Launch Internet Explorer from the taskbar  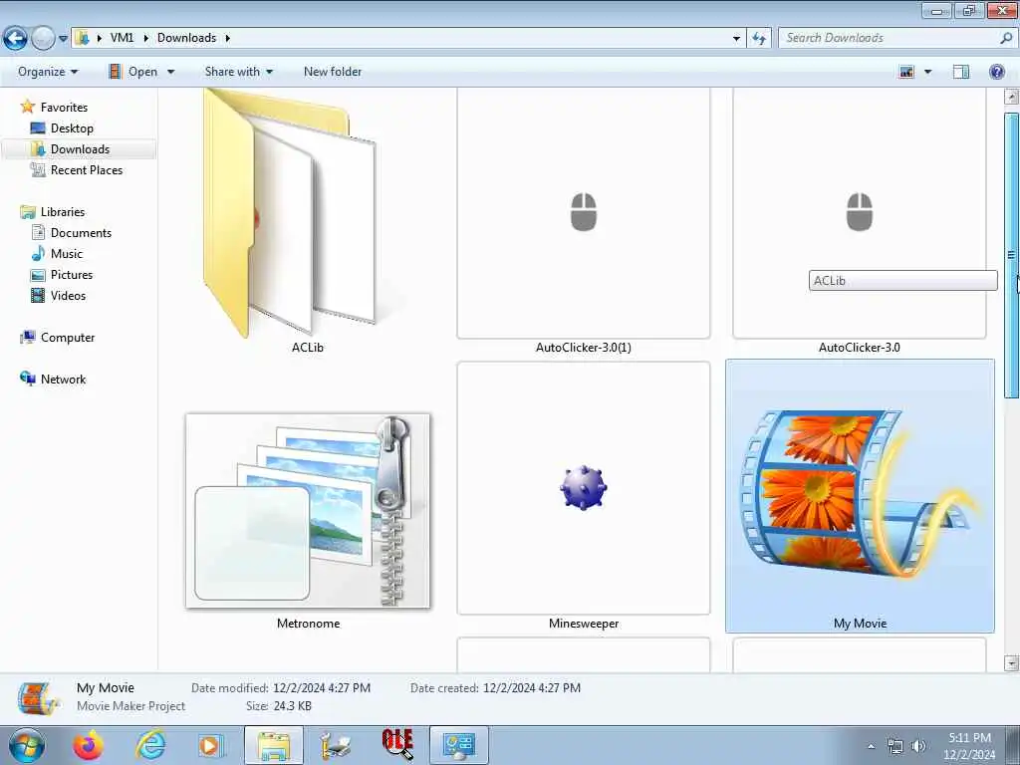[x=150, y=745]
